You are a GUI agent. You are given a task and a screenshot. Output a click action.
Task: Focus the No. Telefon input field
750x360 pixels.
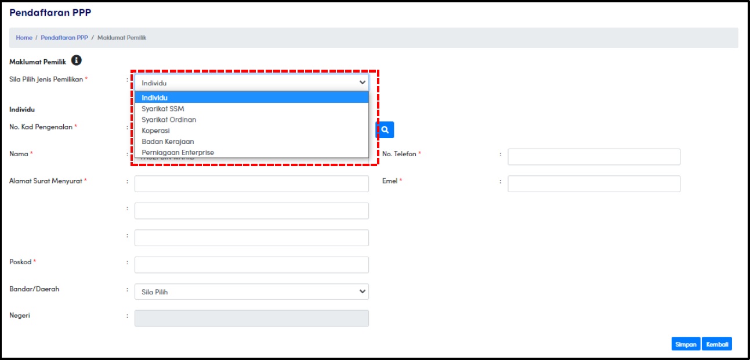(594, 157)
